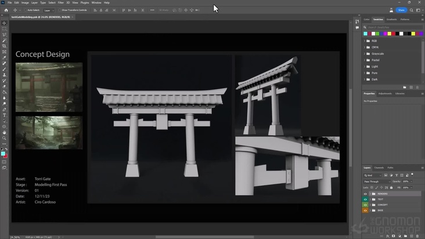This screenshot has width=425, height=239.
Task: Select the Clone Stamp tool
Action: (x=4, y=75)
